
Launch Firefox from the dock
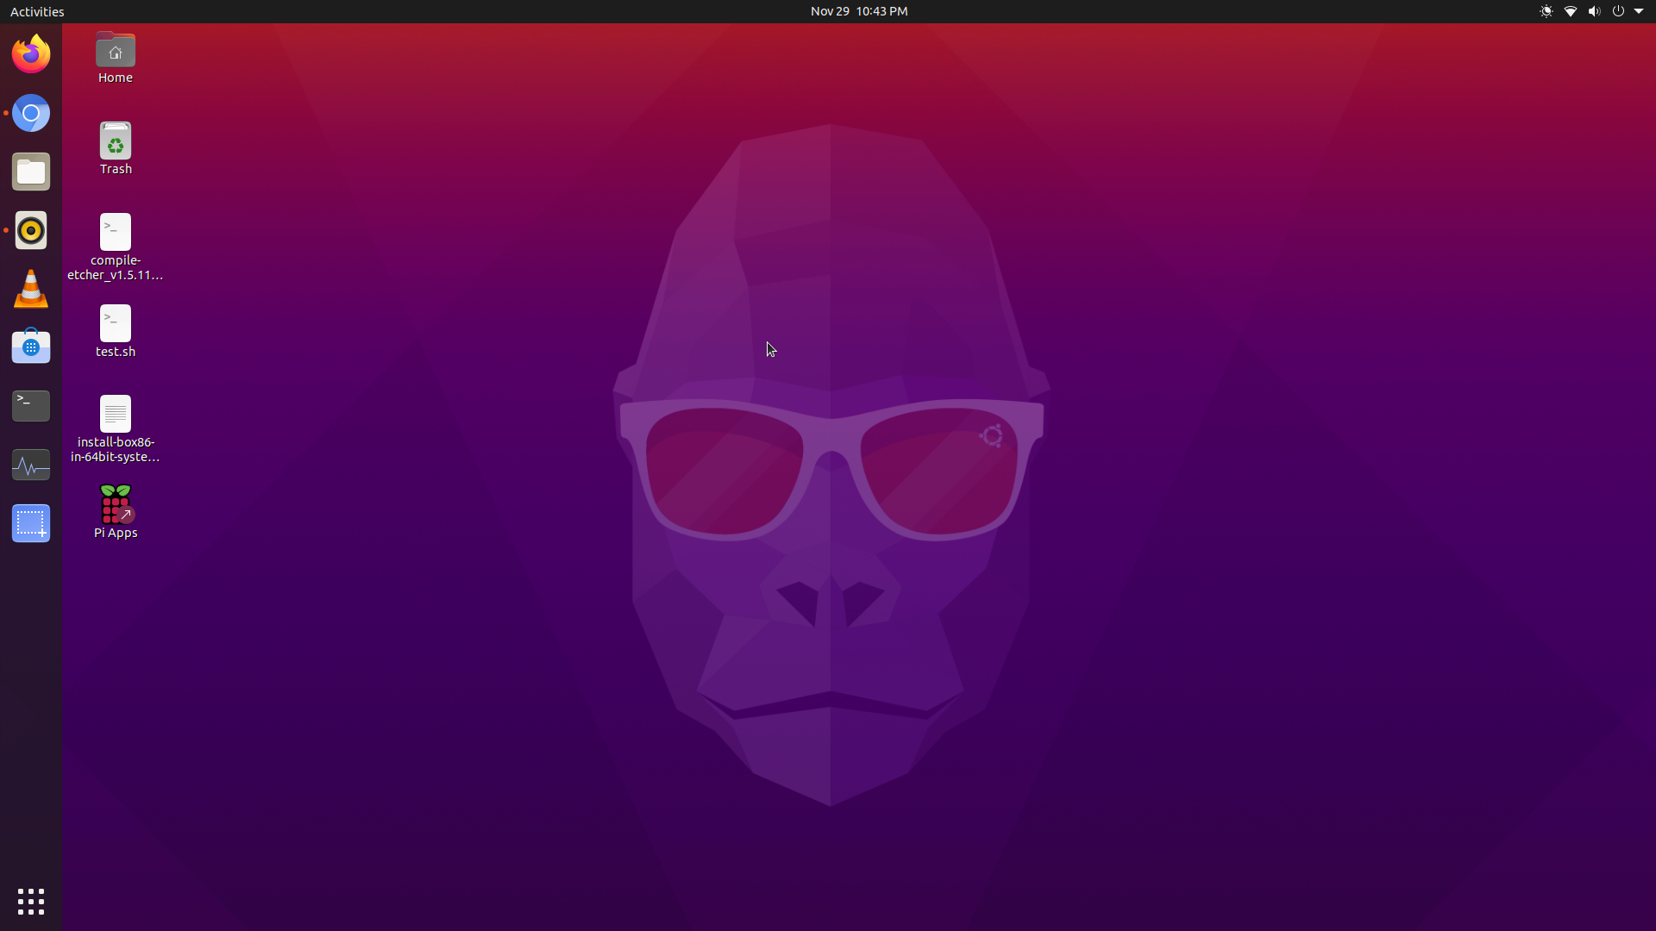(x=31, y=54)
